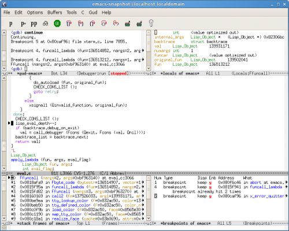Click the eval.c source buffer scrollbar thumb
Viewport: 289px width, 231px height.
[x=4, y=147]
